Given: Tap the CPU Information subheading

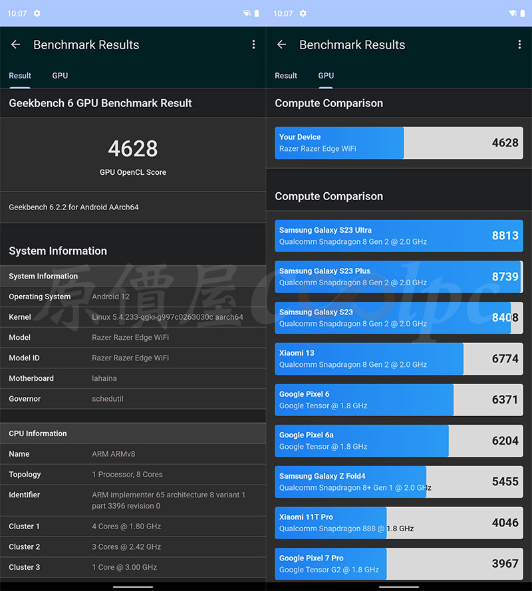Looking at the screenshot, I should [x=38, y=433].
